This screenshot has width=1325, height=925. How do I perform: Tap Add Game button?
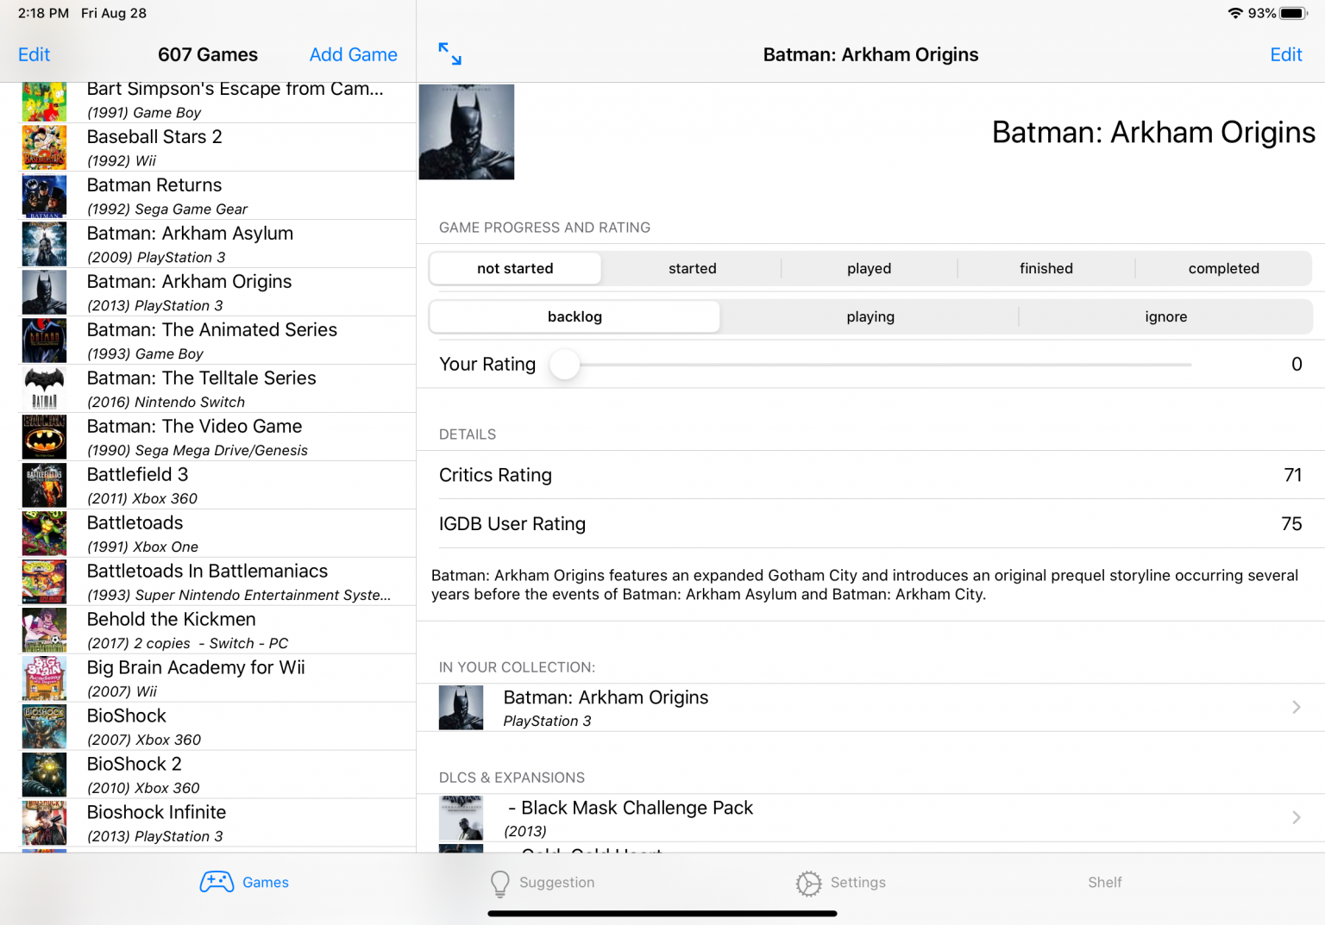[x=353, y=54]
